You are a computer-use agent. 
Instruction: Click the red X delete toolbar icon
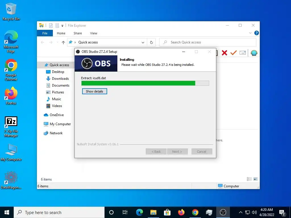coord(225,53)
